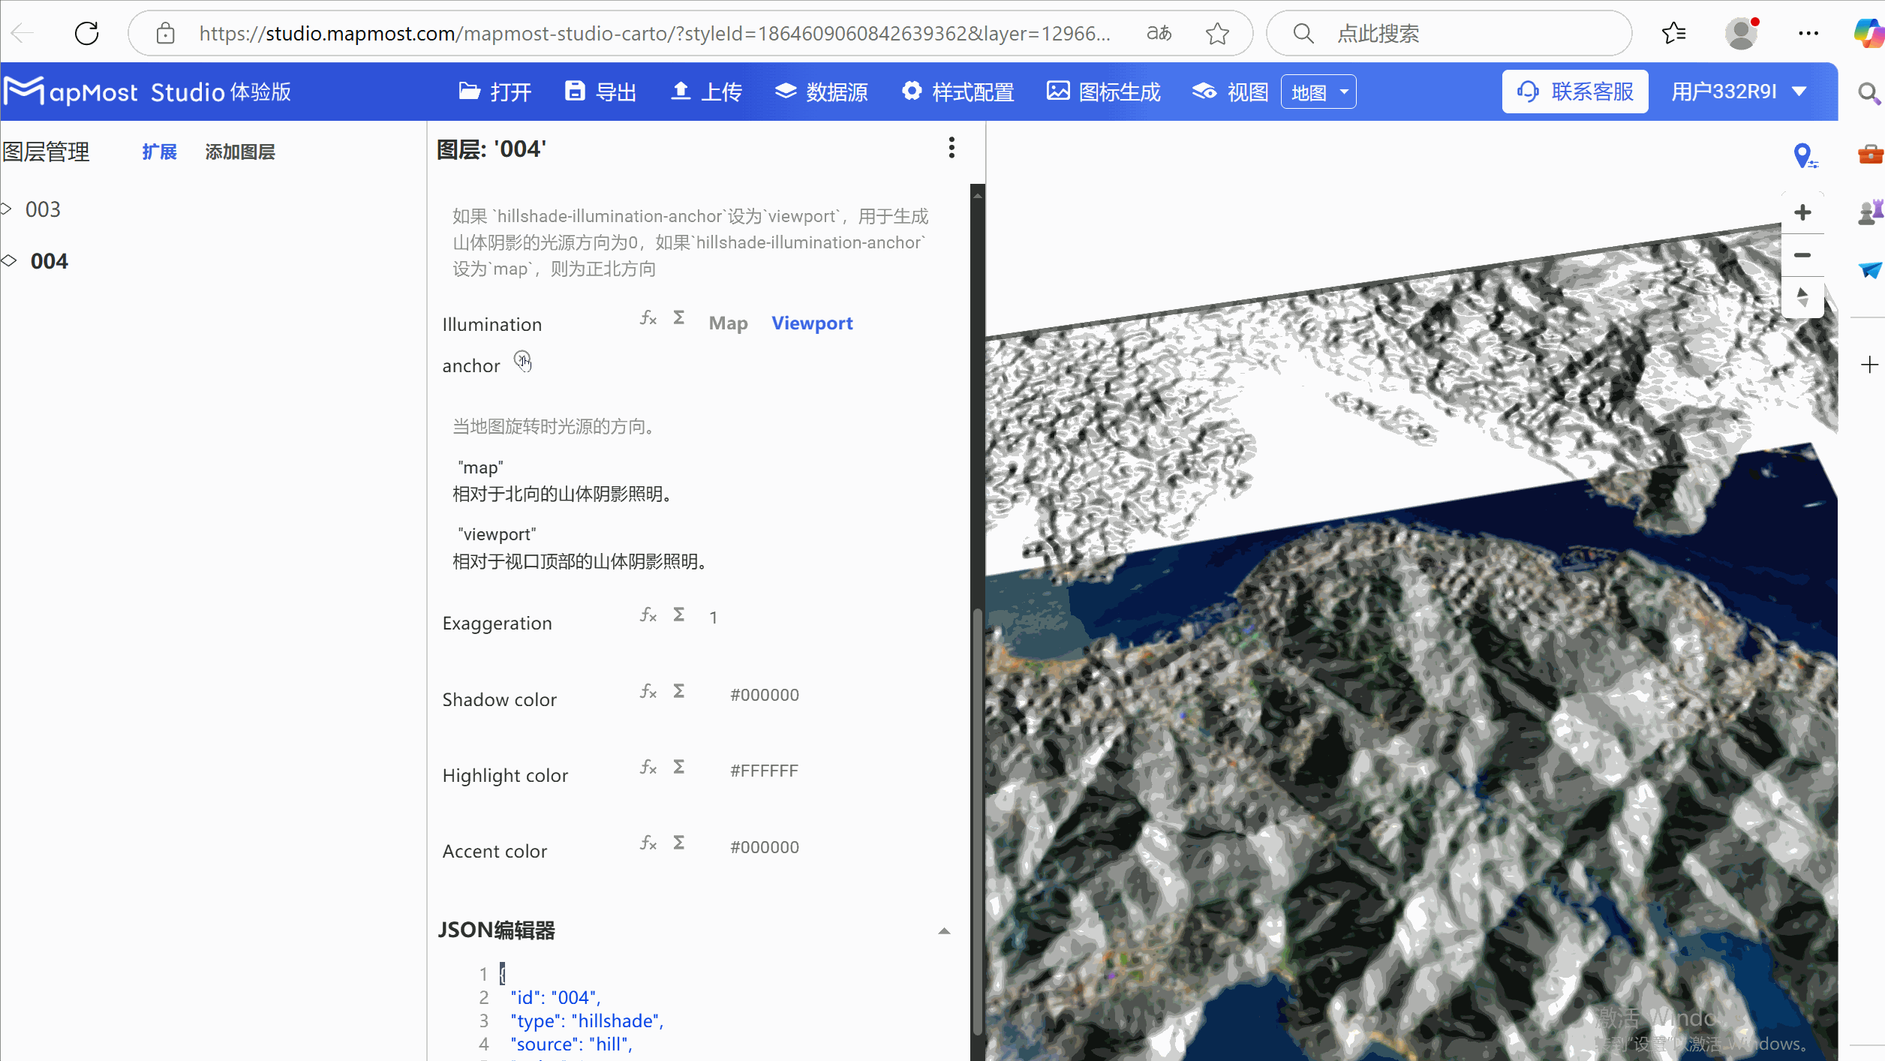The height and width of the screenshot is (1061, 1885).
Task: Open 样式配置 style configuration
Action: 958,91
